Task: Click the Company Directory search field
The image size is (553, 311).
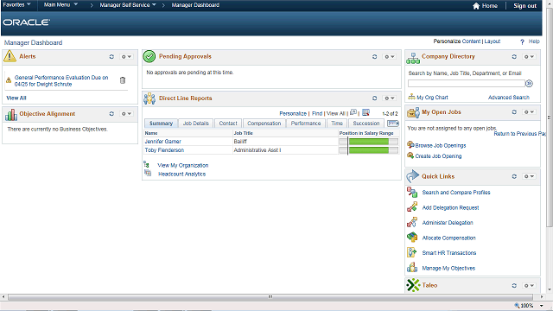Action: coord(467,84)
